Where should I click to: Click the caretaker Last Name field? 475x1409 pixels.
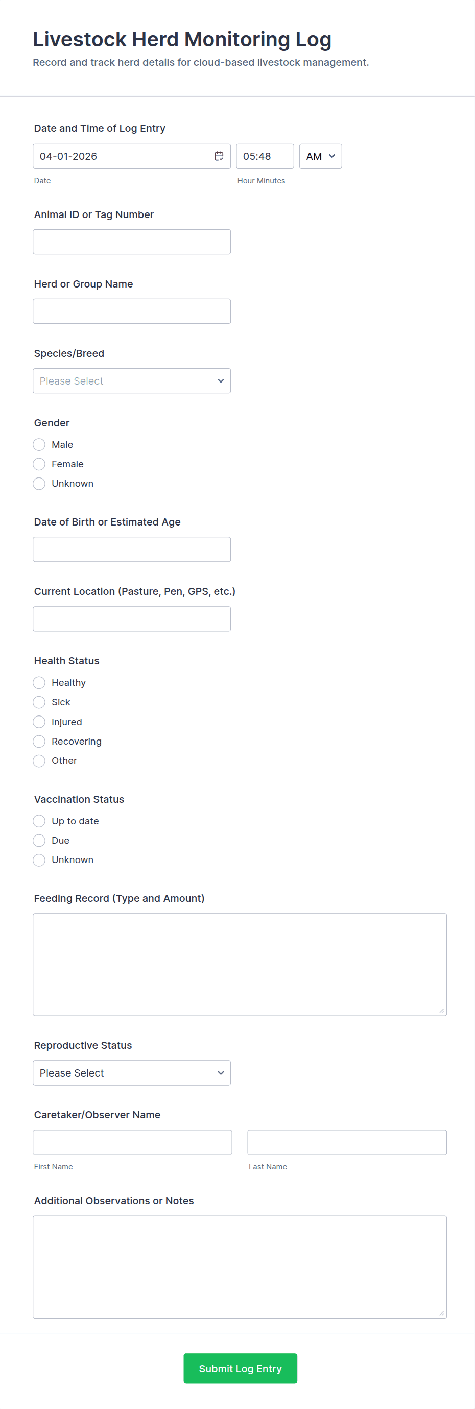tap(347, 1142)
